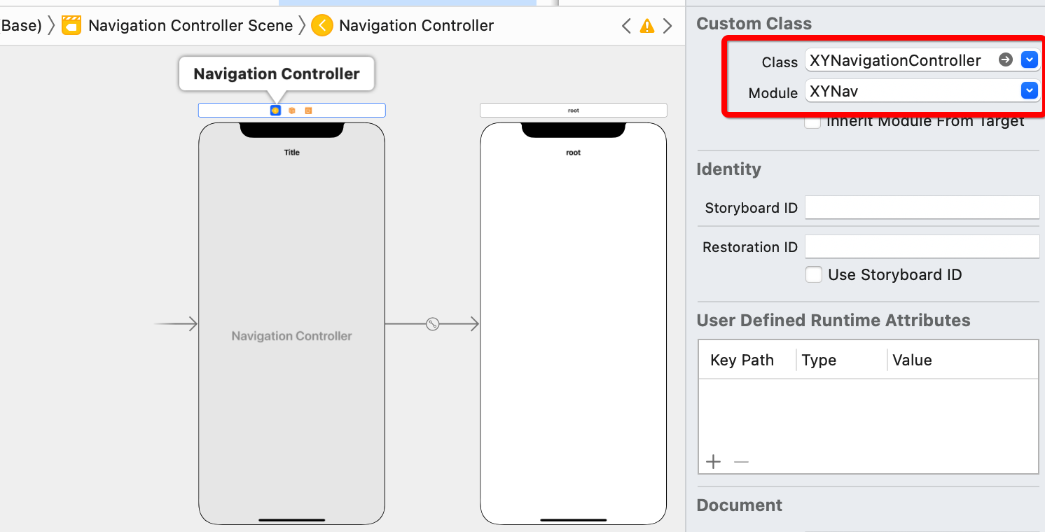The width and height of the screenshot is (1045, 532).
Task: Click the Restoration ID text field
Action: coord(922,246)
